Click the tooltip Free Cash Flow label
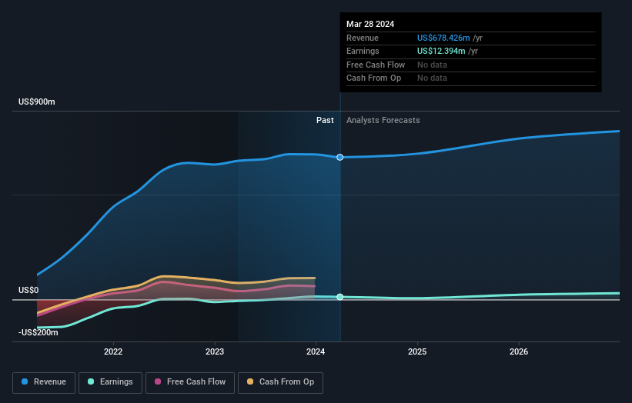Image resolution: width=632 pixels, height=403 pixels. 375,65
